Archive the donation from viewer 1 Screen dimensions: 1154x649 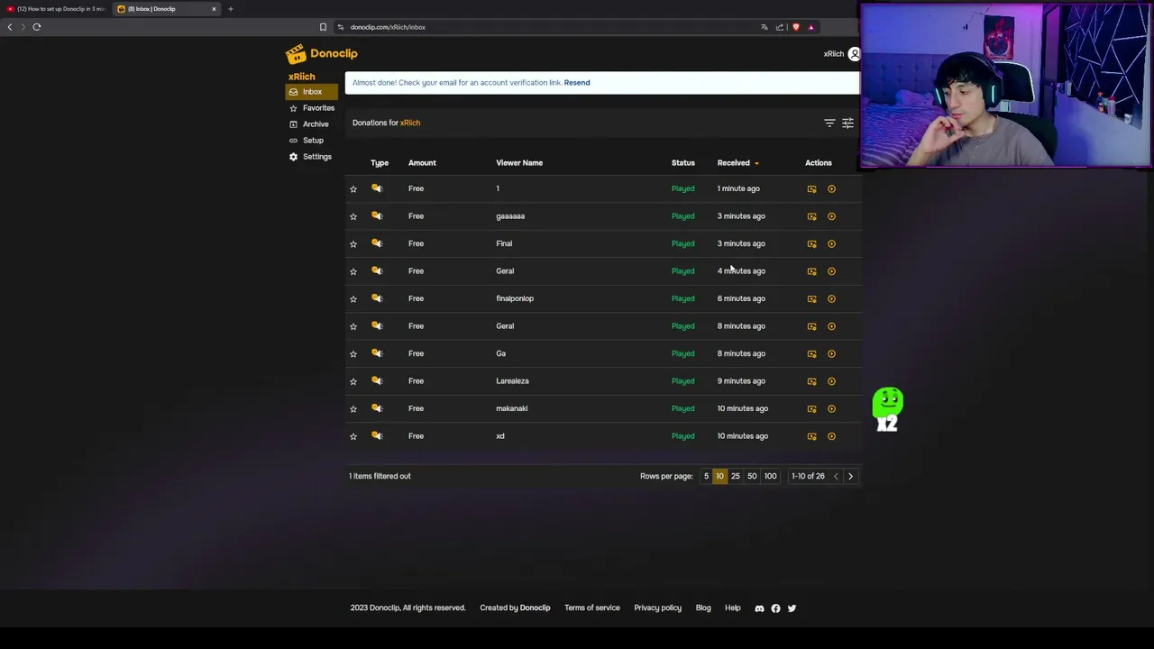click(x=811, y=189)
